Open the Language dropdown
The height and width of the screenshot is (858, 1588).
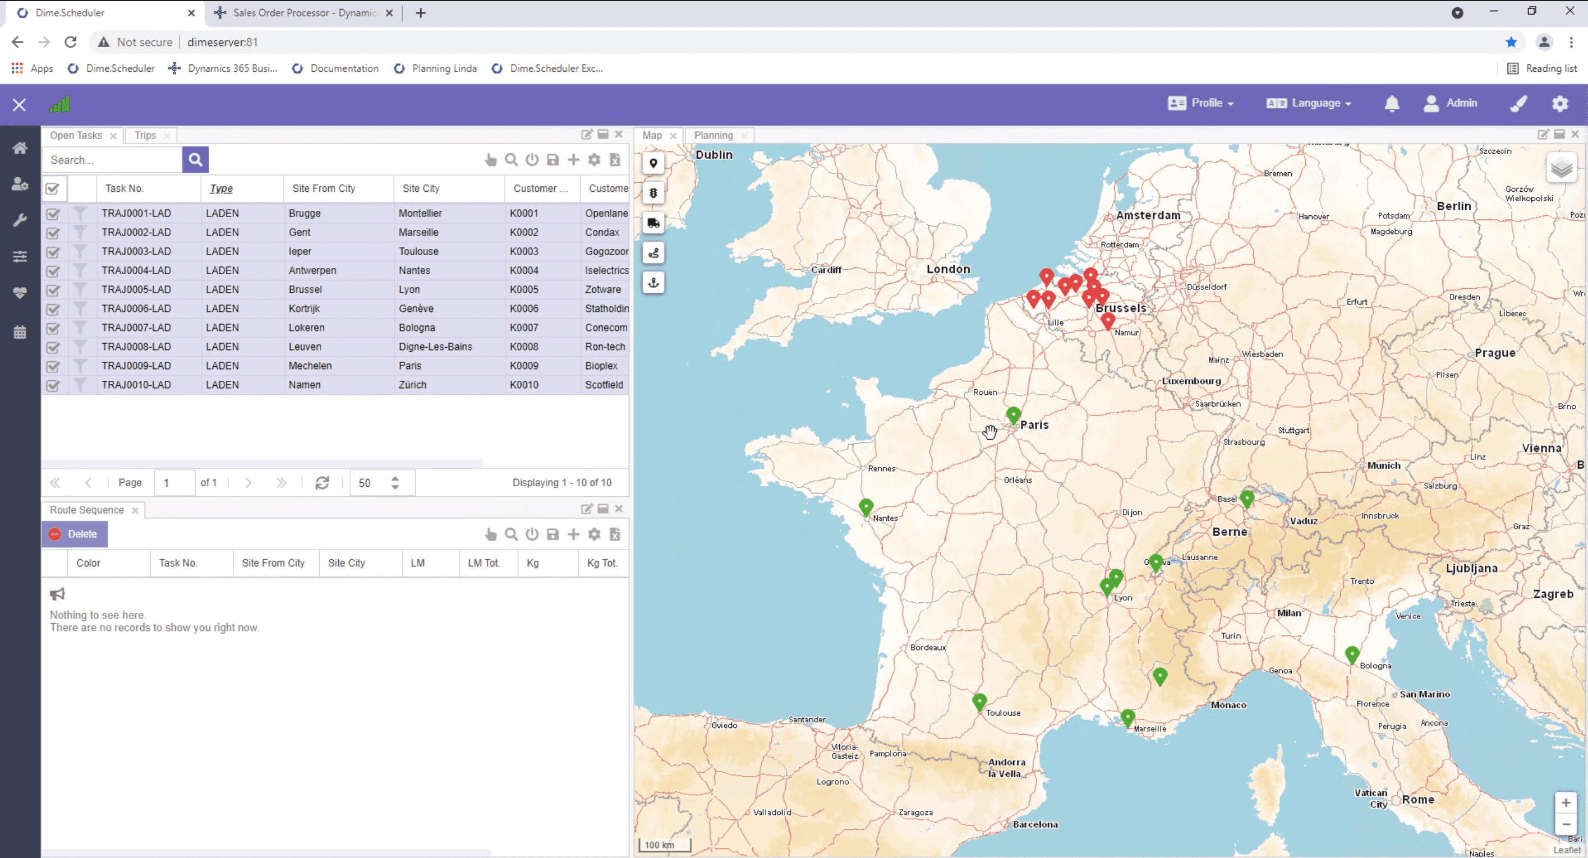point(1308,103)
